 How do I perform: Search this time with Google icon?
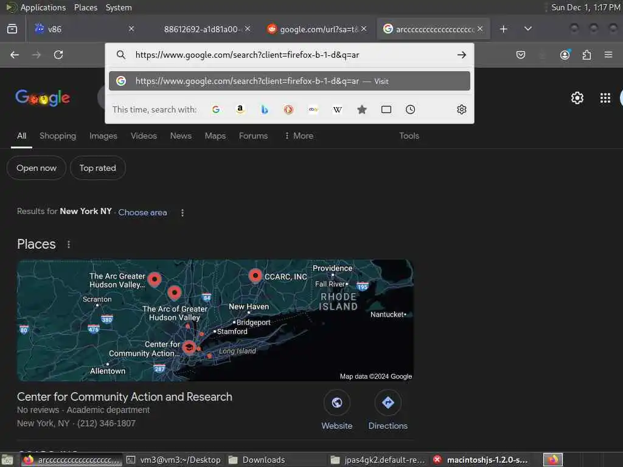pyautogui.click(x=216, y=109)
